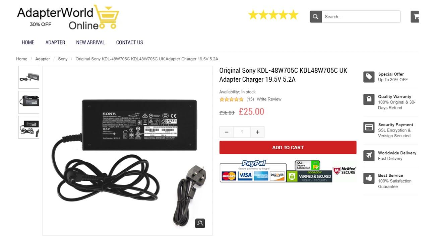Screen dimensions: 429x241
Task: Click the Security Payment card icon
Action: [369, 128]
